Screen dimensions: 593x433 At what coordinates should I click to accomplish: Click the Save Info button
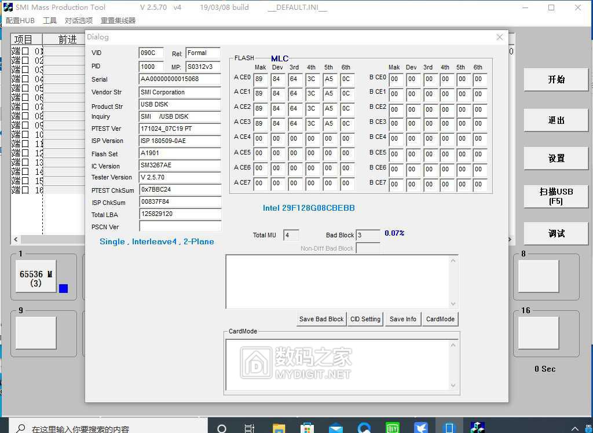[403, 319]
